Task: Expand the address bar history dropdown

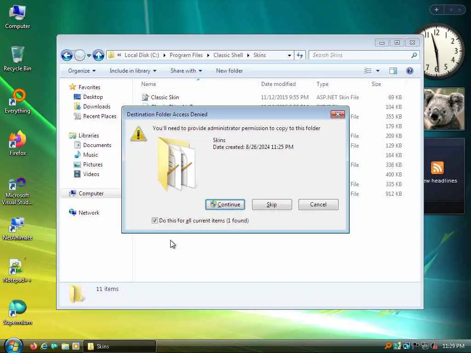Action: click(289, 55)
